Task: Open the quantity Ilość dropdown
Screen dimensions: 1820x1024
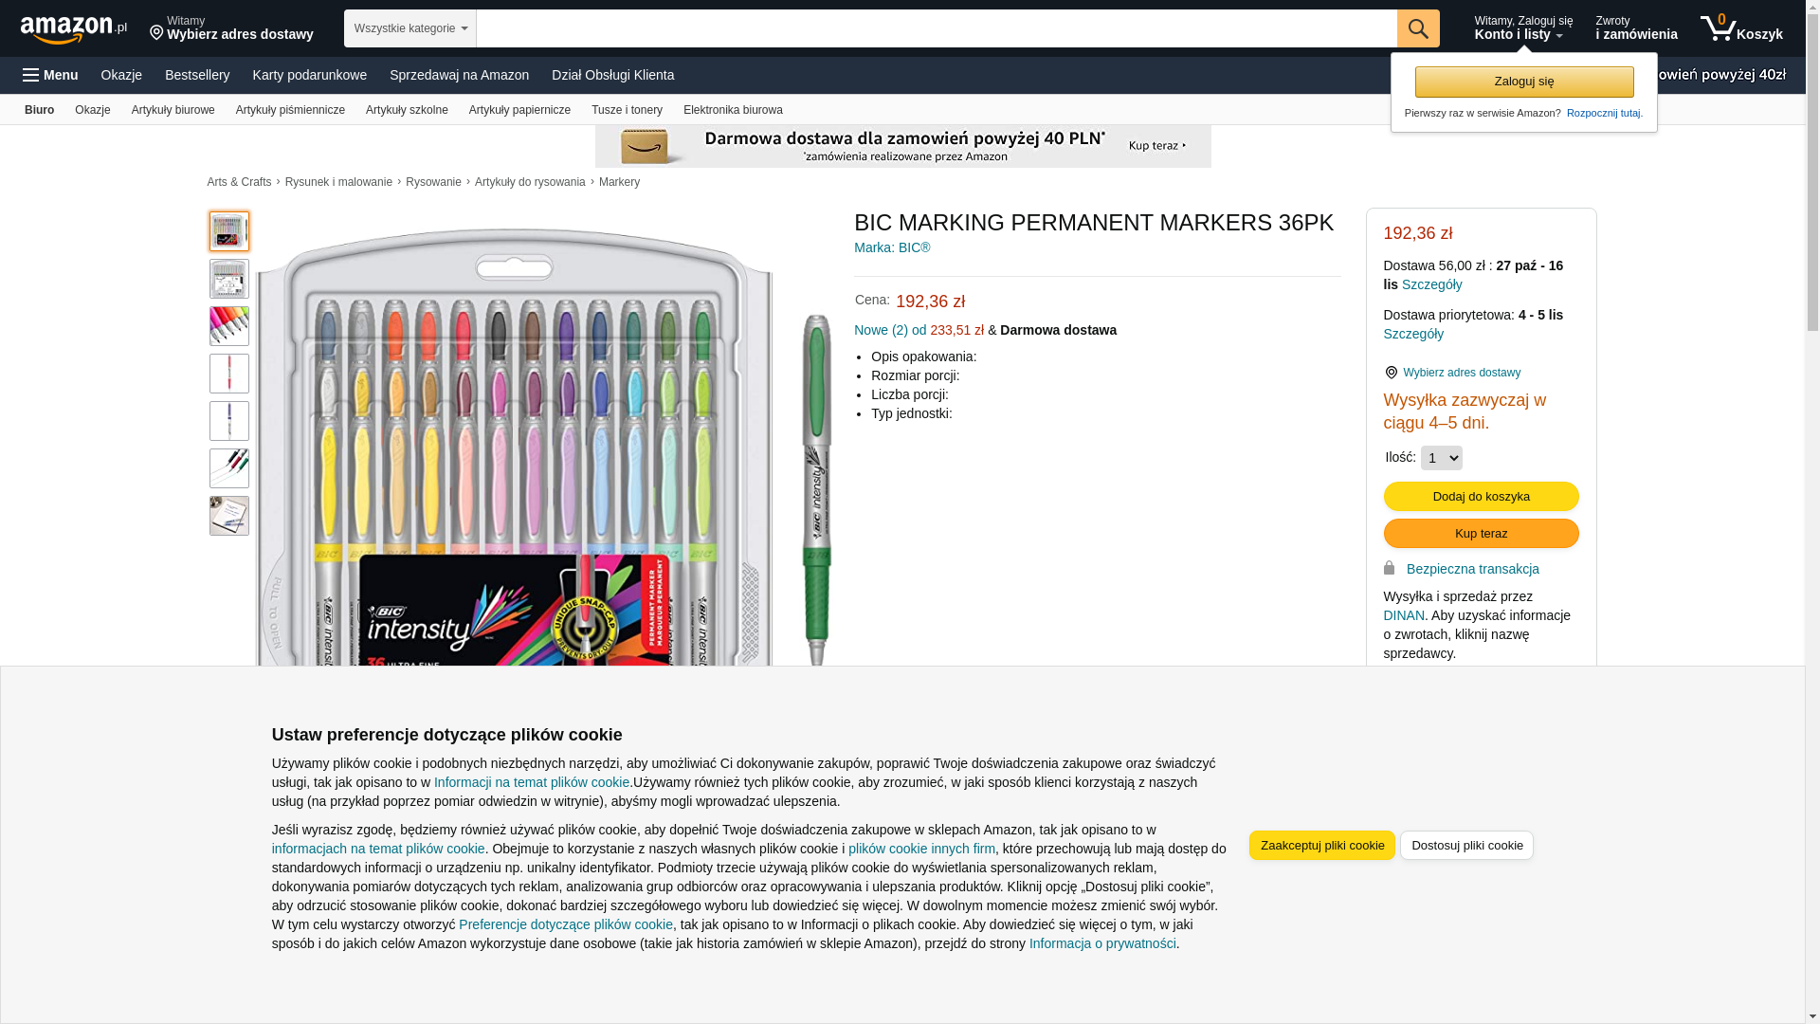Action: tap(1441, 458)
